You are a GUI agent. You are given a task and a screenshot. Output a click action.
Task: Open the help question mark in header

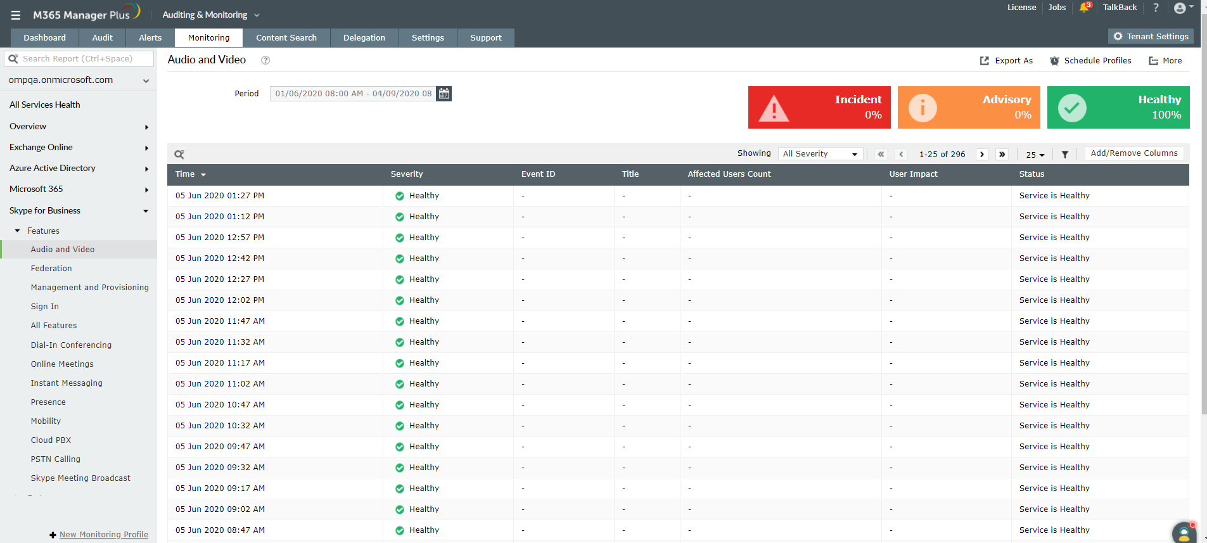click(1156, 8)
